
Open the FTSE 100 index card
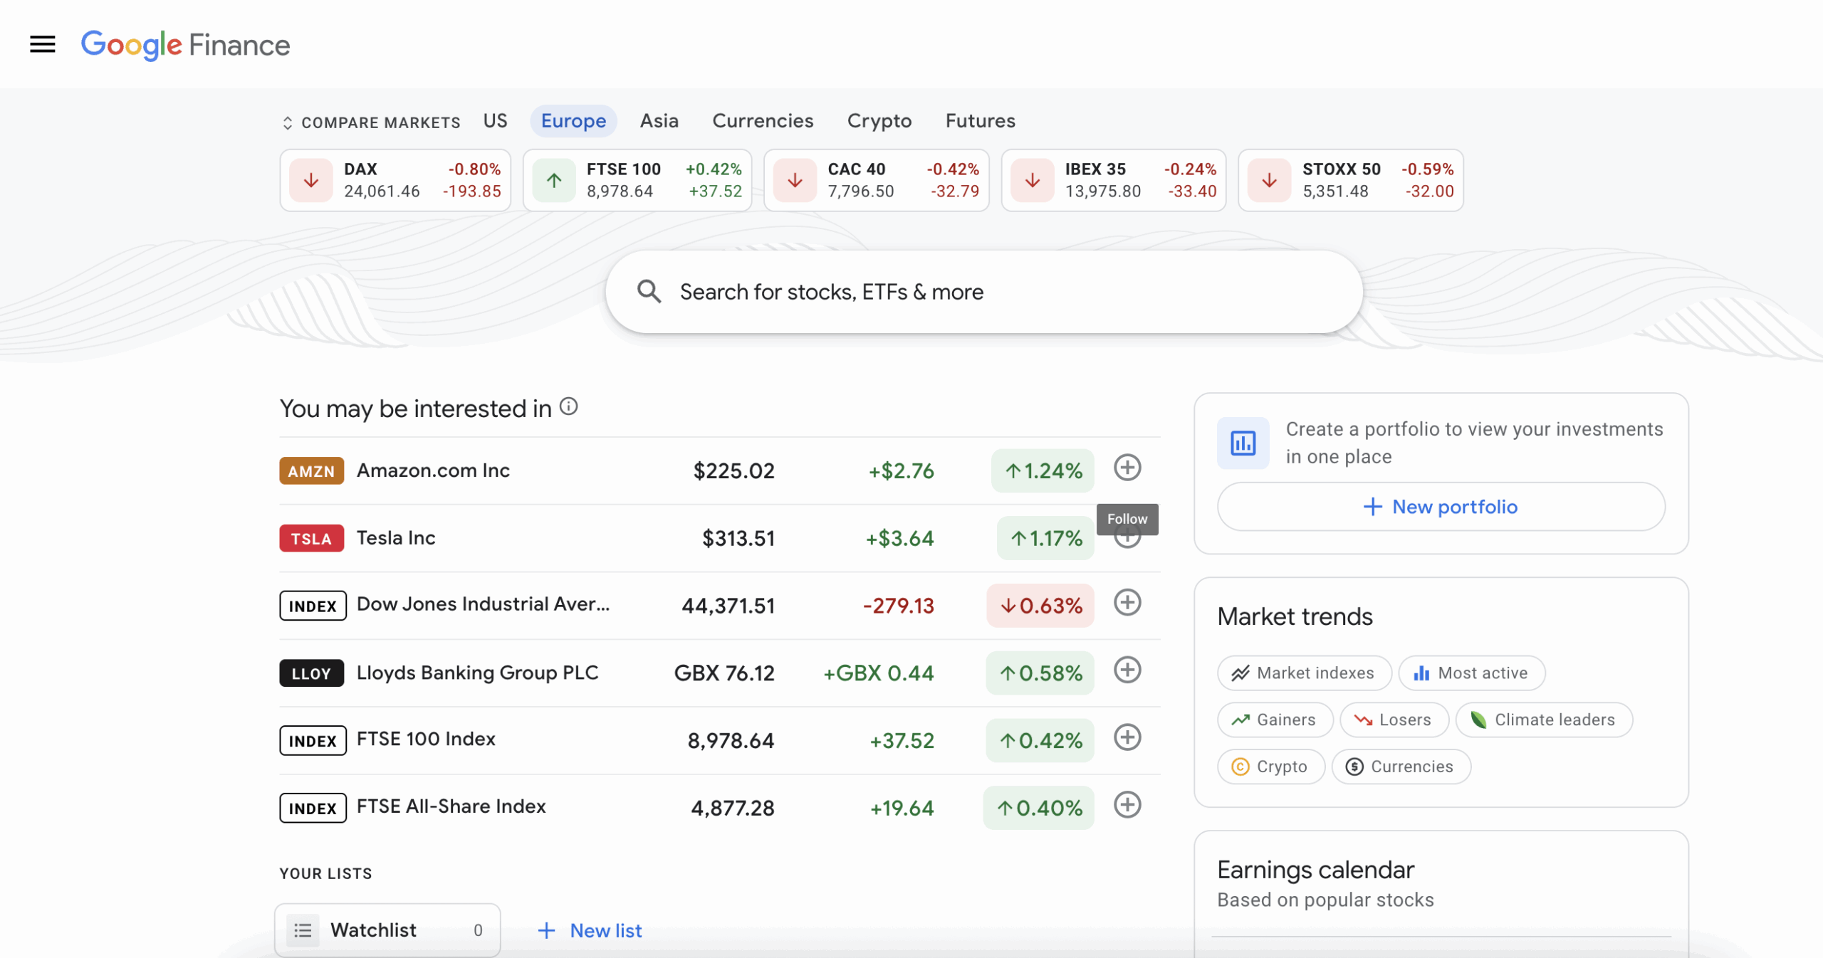click(x=637, y=180)
